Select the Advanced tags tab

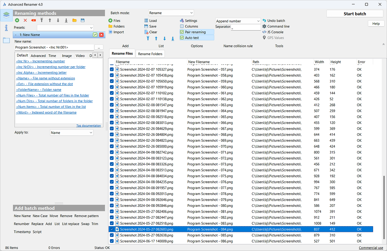pos(38,56)
